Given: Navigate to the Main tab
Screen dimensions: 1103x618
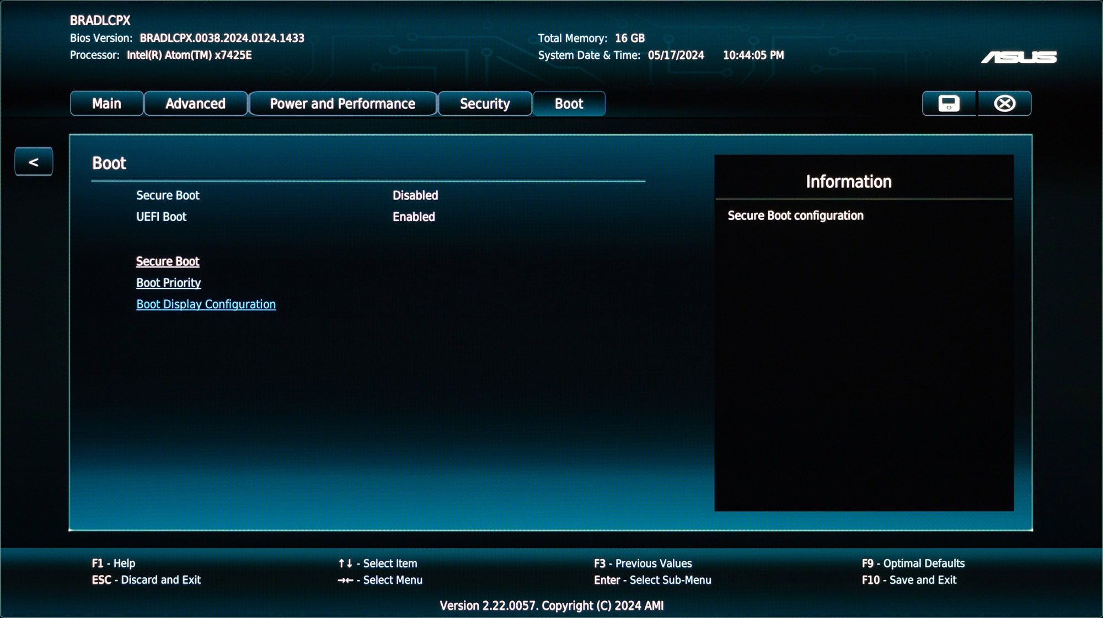Looking at the screenshot, I should [107, 103].
